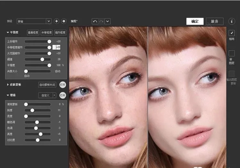The width and height of the screenshot is (240, 168).
Task: Apply the 强烈程度 smoothing preset
Action: (x=60, y=32)
